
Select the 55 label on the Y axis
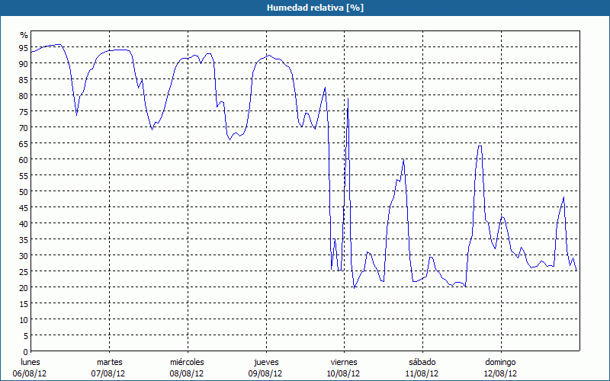click(24, 176)
